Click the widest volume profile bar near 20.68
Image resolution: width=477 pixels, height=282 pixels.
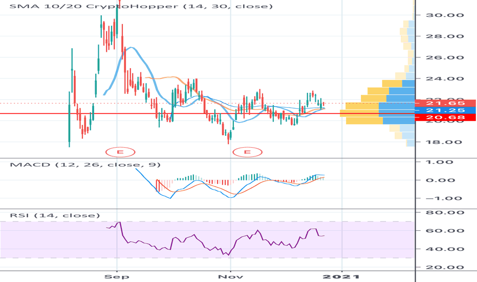(377, 113)
